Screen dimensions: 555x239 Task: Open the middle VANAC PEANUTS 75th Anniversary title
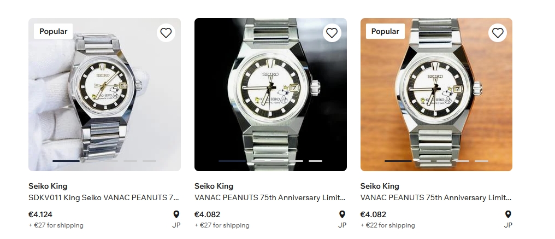[270, 197]
